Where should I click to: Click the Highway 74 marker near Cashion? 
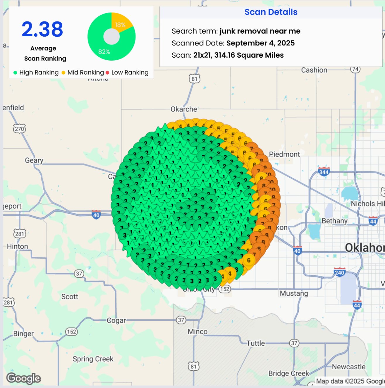click(355, 69)
